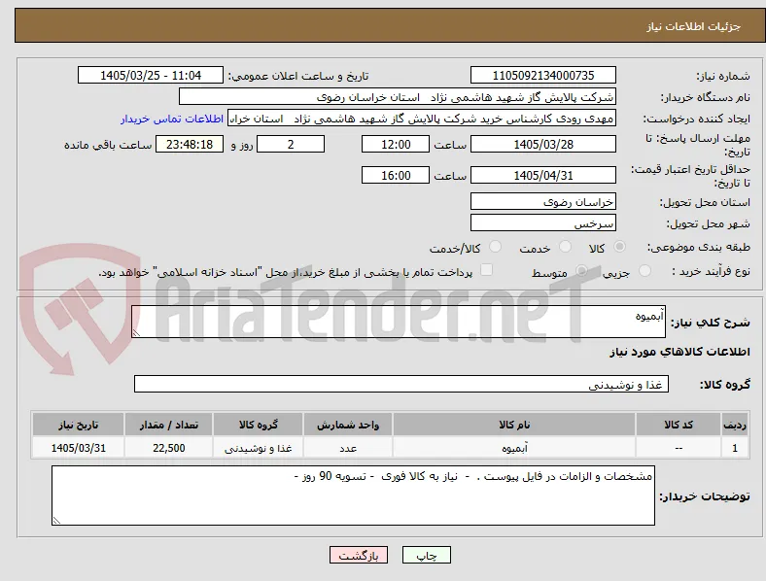Click the buyer notes textarea

[353, 496]
